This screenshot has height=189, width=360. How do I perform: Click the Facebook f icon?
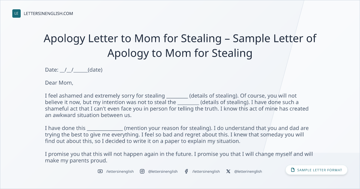tap(186, 171)
